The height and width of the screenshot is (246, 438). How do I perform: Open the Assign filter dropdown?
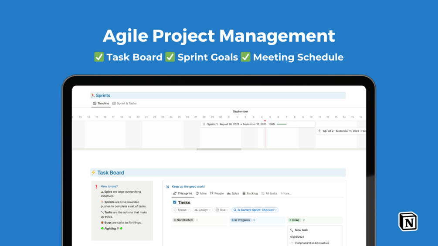[202, 210]
